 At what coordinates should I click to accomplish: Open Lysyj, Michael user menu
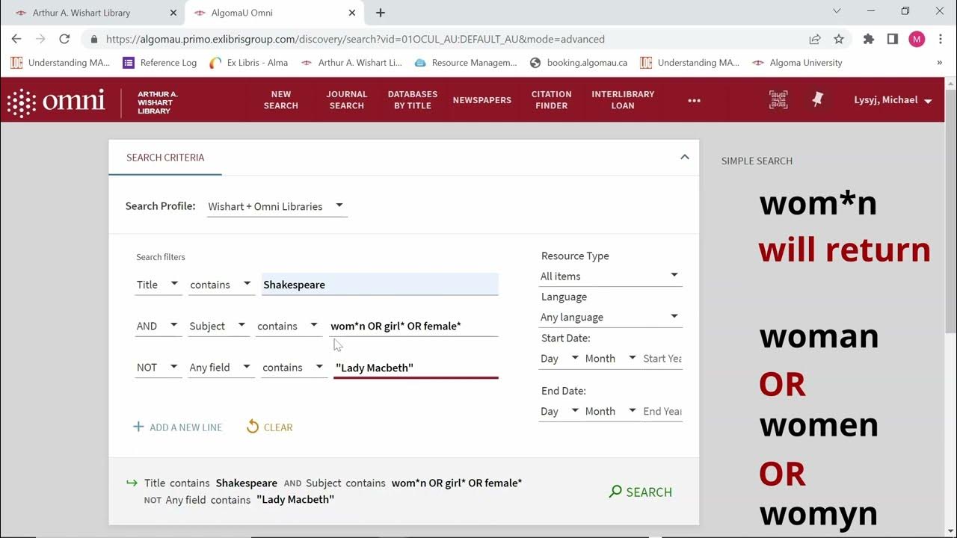(893, 100)
